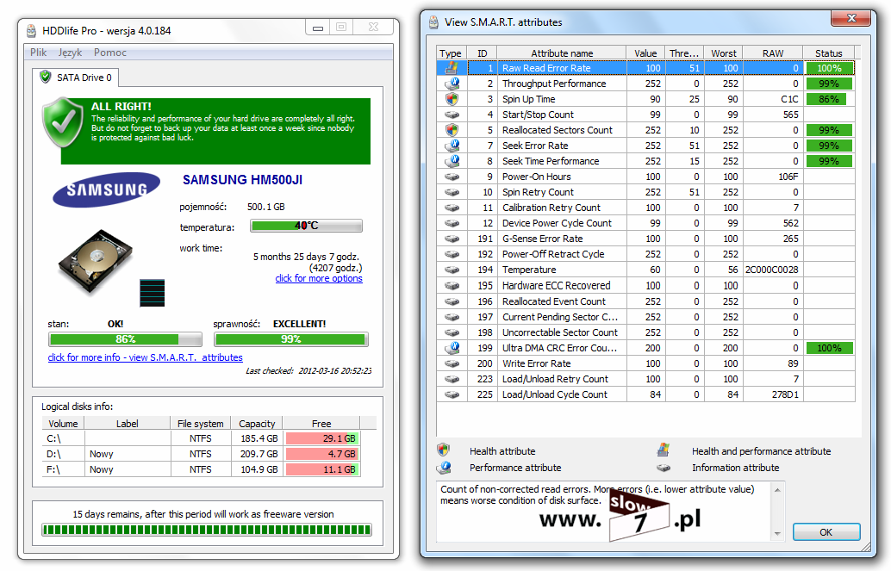This screenshot has width=891, height=571.
Task: Click the Health and performance legend icon
Action: click(x=664, y=450)
